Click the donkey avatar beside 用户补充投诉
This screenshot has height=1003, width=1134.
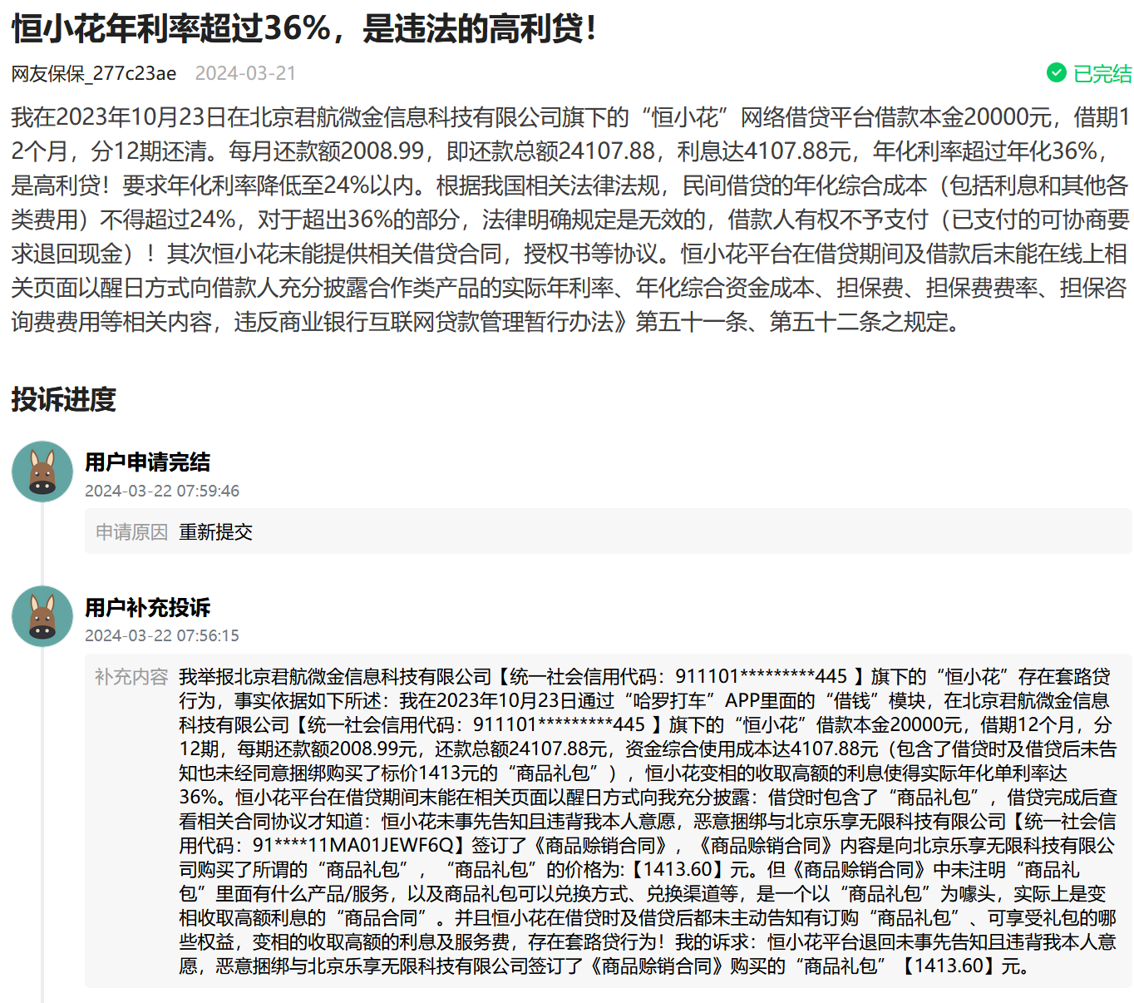pyautogui.click(x=42, y=616)
